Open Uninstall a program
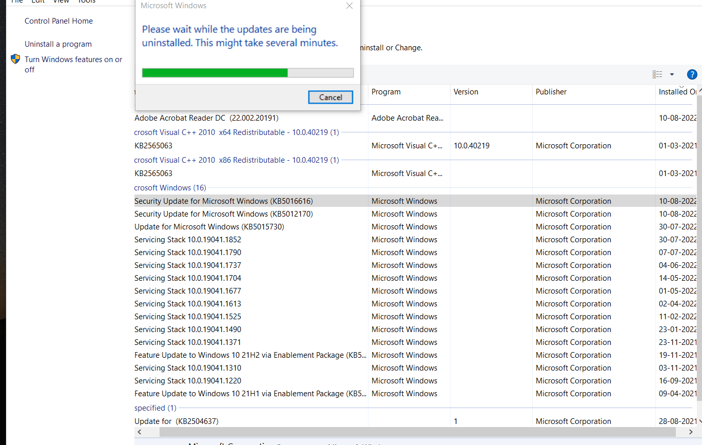Viewport: 702px width, 445px height. click(58, 44)
